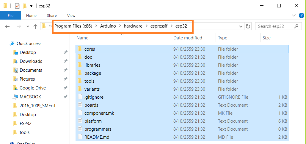The image size is (306, 144).
Task: Open the recent locations dropdown arrow
Action: pyautogui.click(x=28, y=26)
